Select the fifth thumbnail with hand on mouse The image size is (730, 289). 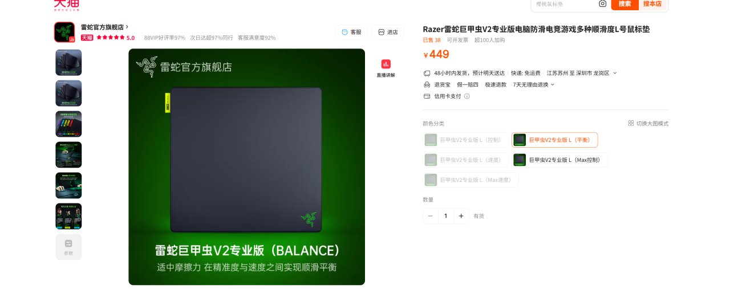pos(68,186)
